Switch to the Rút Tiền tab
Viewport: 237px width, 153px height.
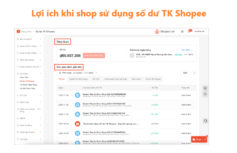coord(96,79)
